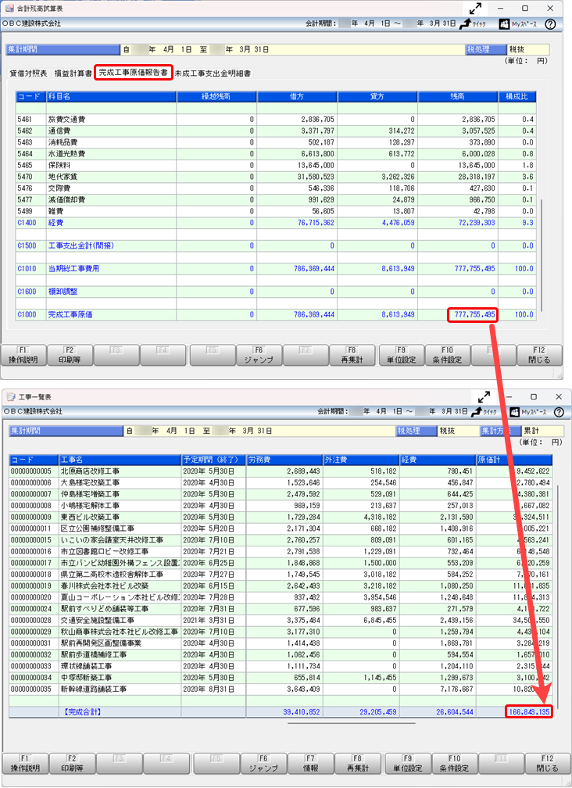Screen dimensions: 572x788
Task: Click F8 再集計 in 工事一覧表 window
Action: [358, 763]
